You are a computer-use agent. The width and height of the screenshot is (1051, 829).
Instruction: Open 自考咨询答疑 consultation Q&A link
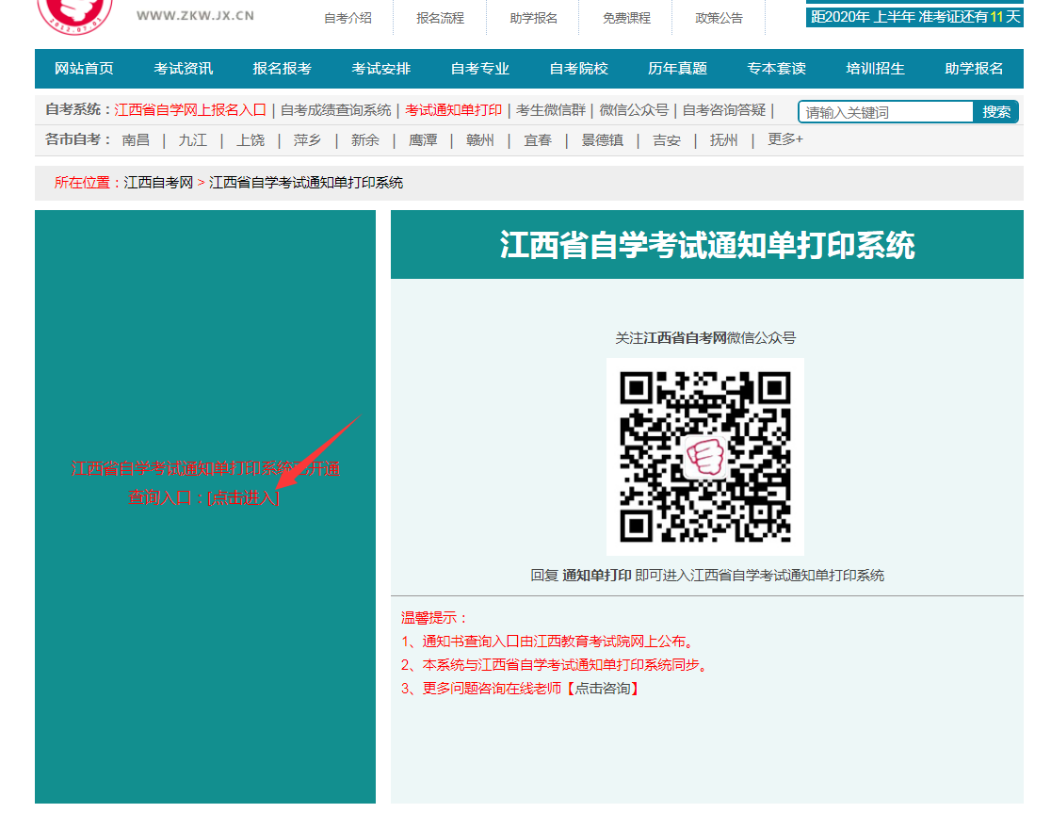pos(724,109)
